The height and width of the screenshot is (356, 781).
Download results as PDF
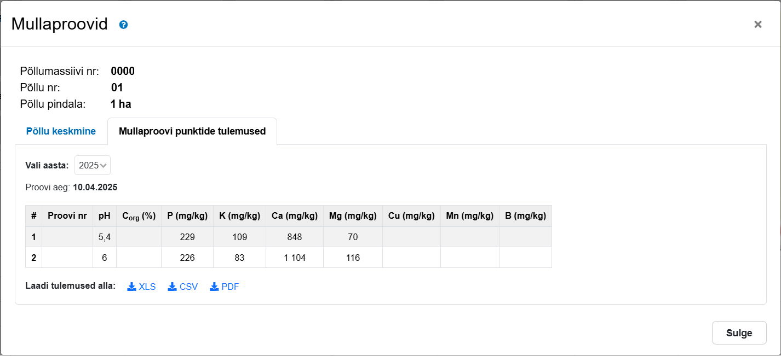click(225, 287)
